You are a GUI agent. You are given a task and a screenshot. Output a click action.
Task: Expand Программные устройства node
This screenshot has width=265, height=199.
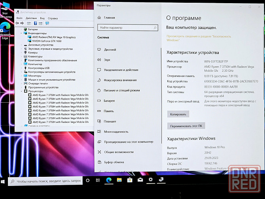tap(21, 87)
